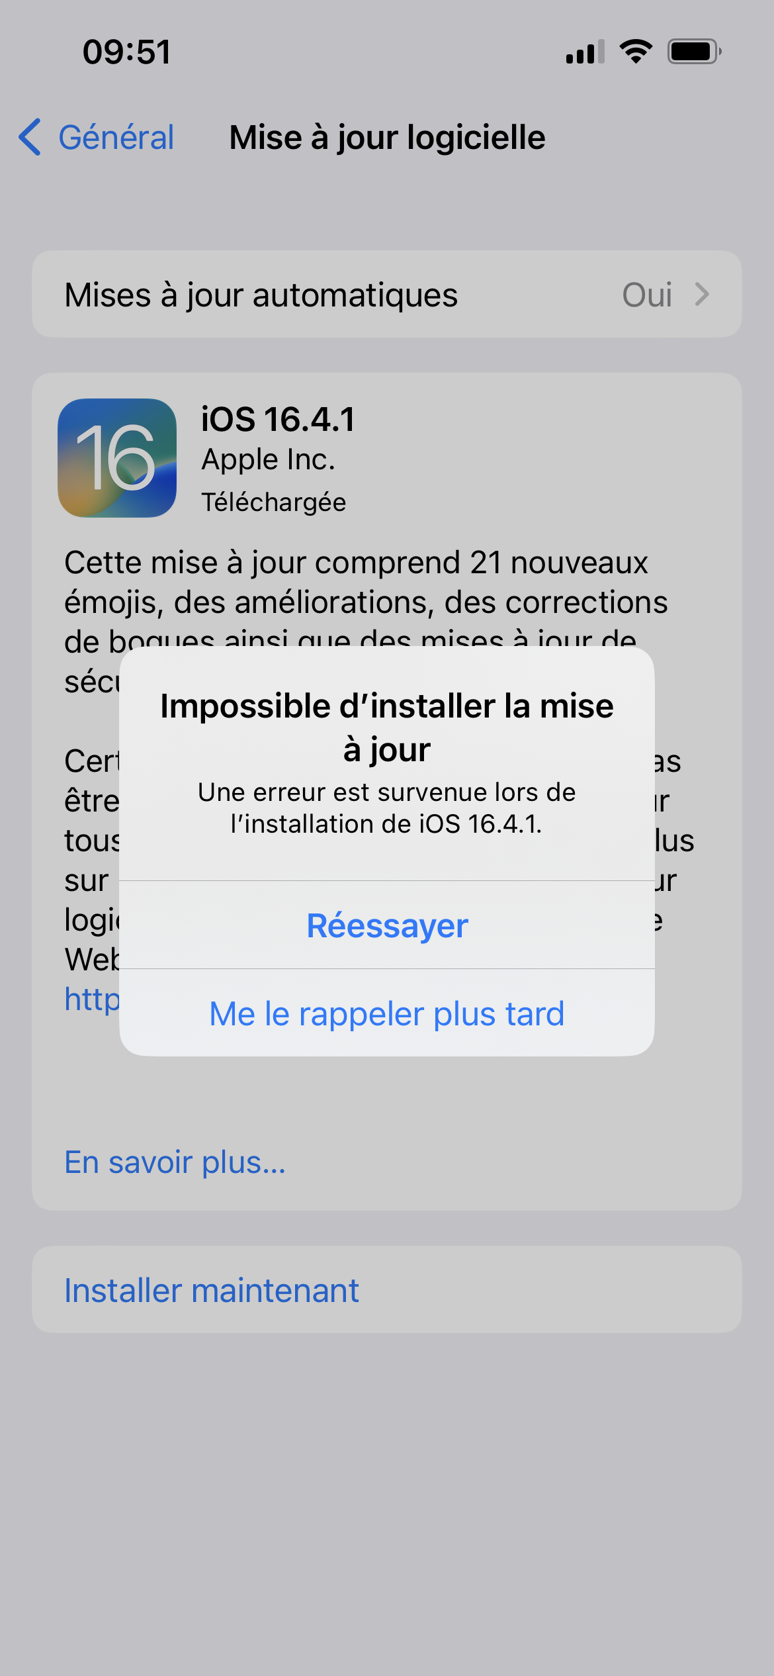Open the Mises à jour automatiques row
The width and height of the screenshot is (774, 1676).
click(387, 294)
